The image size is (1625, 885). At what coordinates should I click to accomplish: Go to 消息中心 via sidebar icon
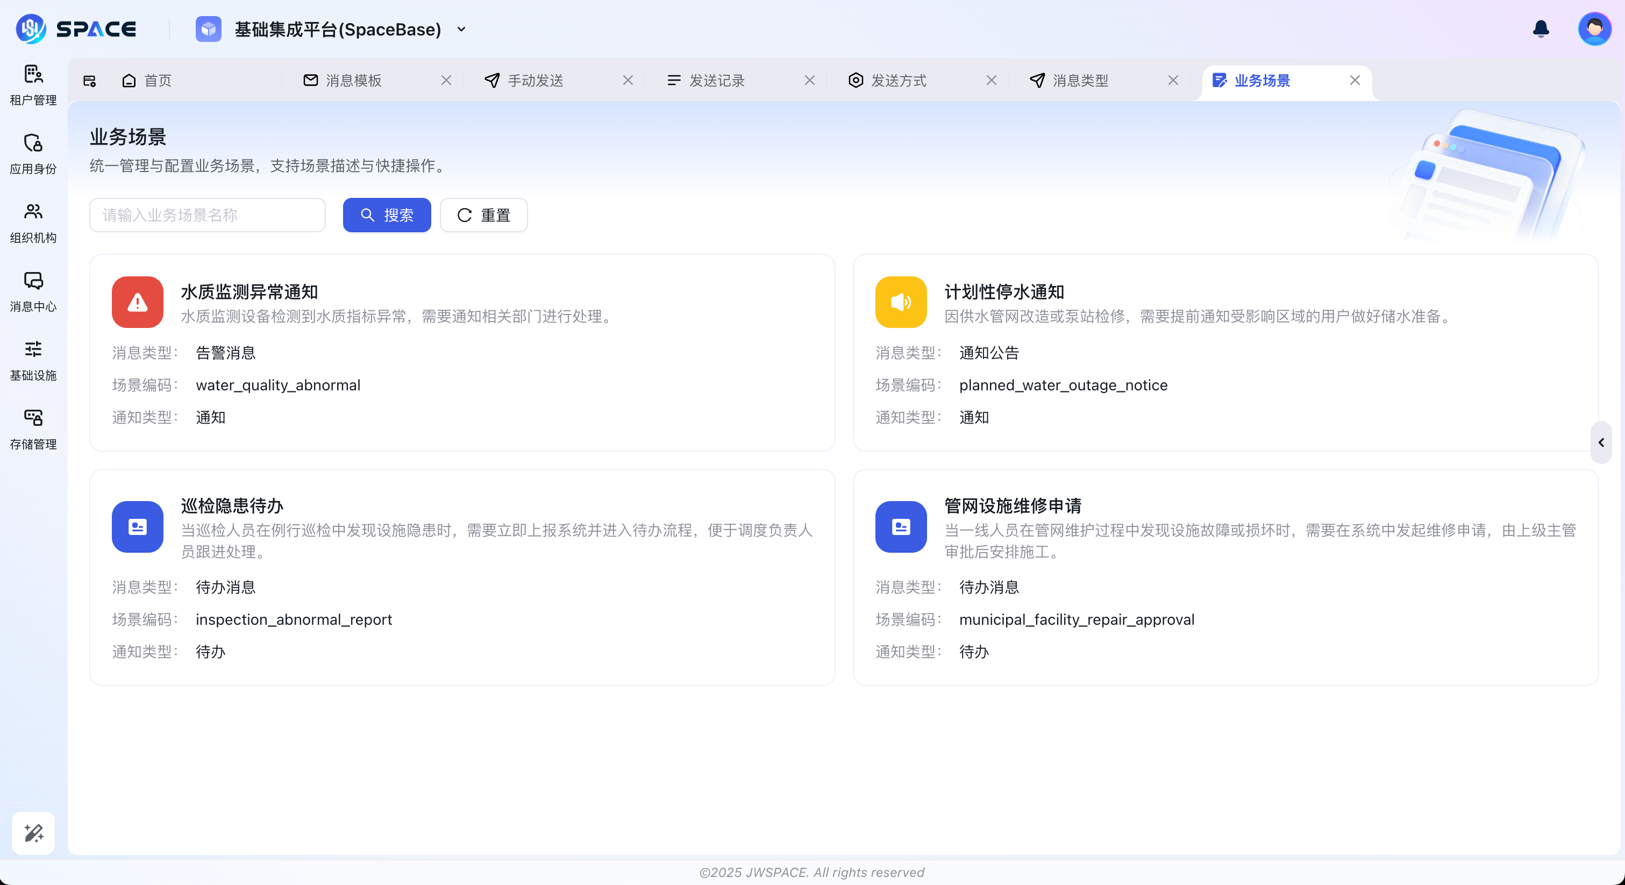coord(33,291)
